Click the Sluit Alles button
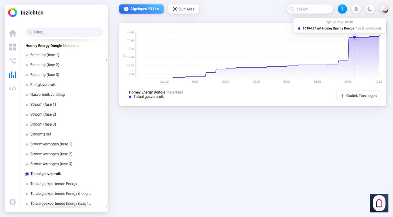 tap(184, 9)
